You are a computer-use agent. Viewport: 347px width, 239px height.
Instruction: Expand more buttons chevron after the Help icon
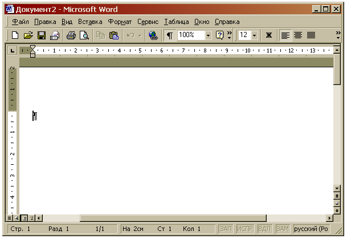[x=230, y=35]
